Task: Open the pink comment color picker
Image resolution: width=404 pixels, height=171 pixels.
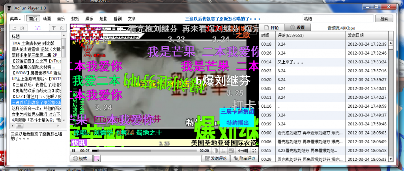Action: (x=97, y=158)
